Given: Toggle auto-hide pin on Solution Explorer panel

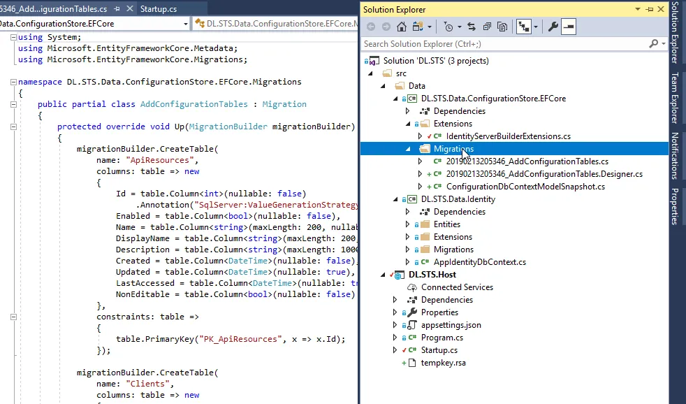Looking at the screenshot, I should (649, 9).
